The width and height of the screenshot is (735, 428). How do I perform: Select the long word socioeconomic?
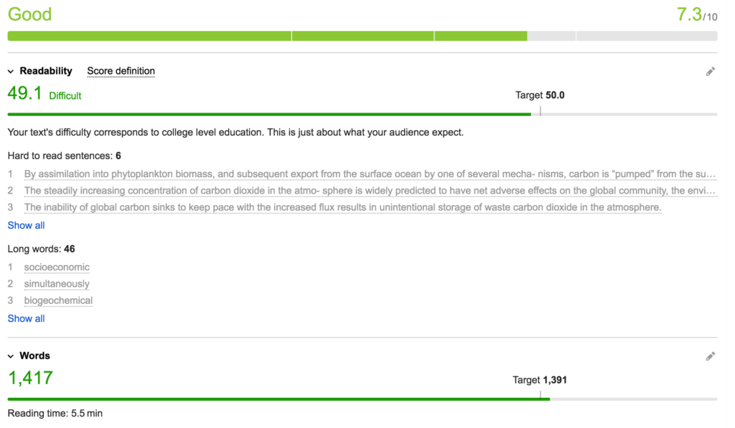coord(57,267)
